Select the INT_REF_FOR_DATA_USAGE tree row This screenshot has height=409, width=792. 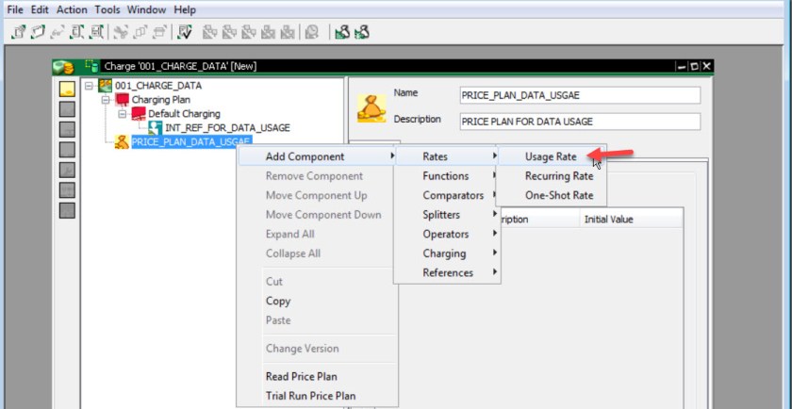tap(227, 128)
